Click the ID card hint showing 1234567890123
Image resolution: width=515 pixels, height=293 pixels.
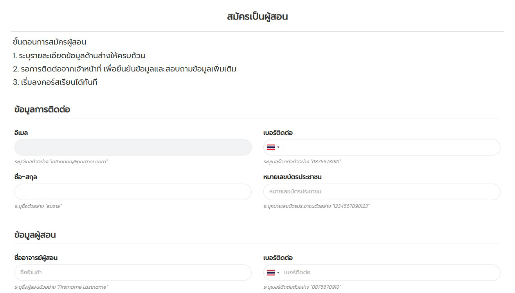[316, 206]
